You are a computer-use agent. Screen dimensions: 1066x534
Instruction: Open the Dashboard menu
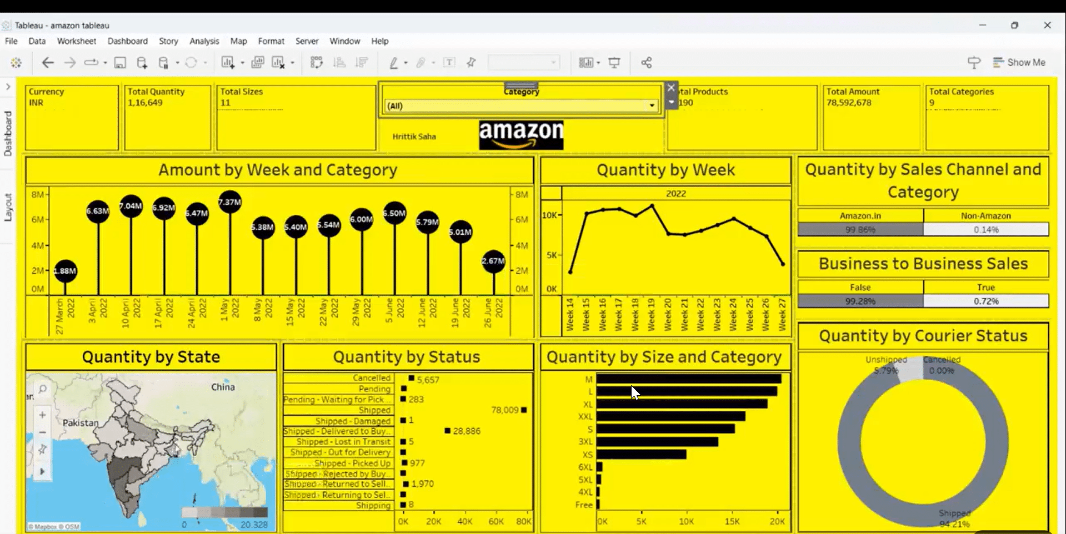(x=127, y=41)
